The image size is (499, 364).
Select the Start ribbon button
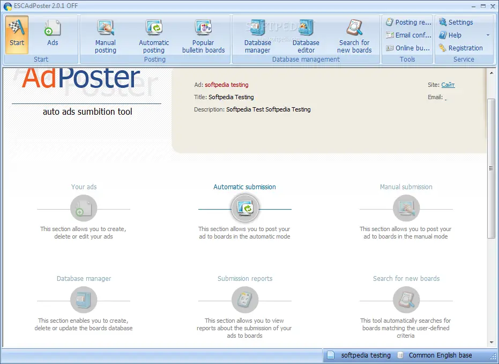point(17,35)
